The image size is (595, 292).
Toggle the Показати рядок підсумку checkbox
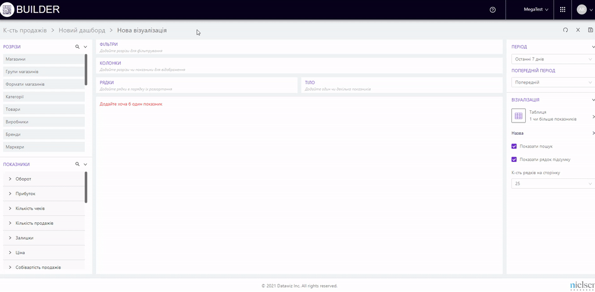[x=514, y=159]
